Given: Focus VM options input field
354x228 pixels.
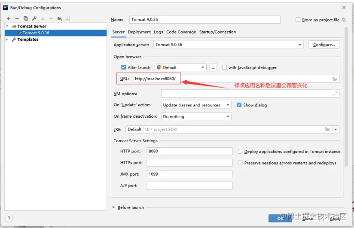Looking at the screenshot, I should pos(250,94).
